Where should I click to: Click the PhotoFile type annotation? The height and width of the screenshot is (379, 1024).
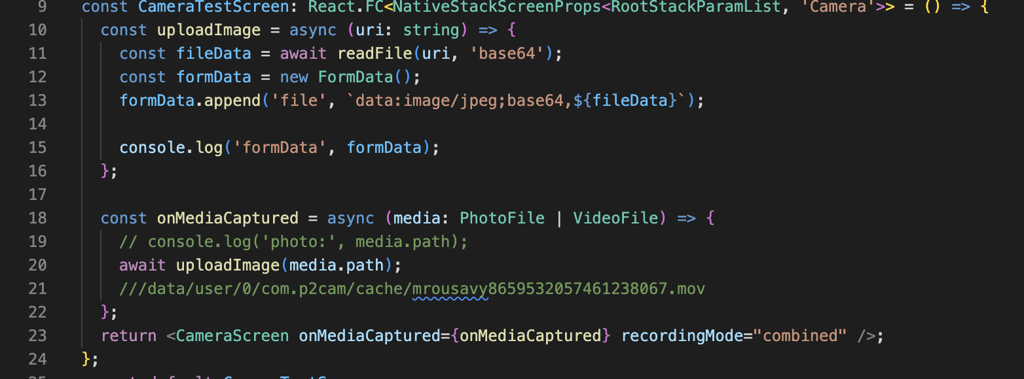coord(502,218)
